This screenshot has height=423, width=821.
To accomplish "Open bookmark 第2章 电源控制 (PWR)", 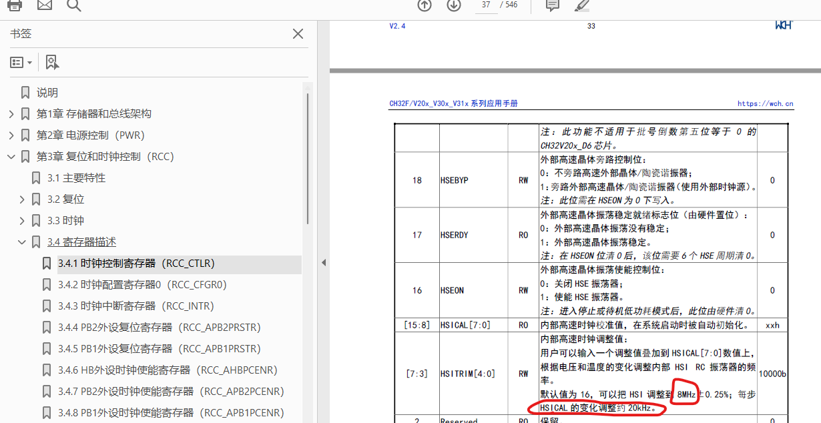I will click(91, 135).
